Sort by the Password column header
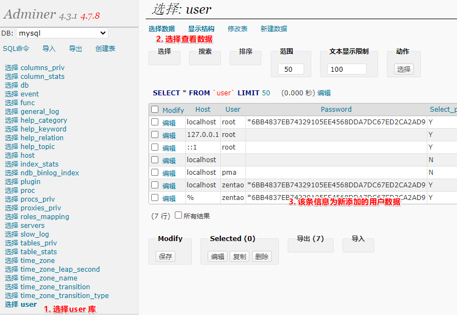Screen dimensions: 457x315 pos(336,109)
